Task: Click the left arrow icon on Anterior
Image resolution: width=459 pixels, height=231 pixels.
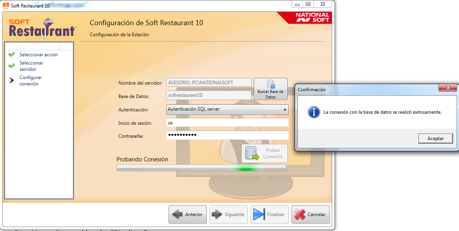Action: (177, 214)
